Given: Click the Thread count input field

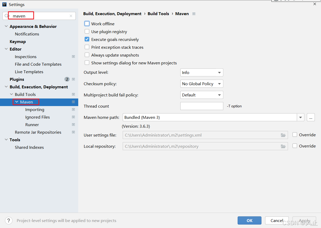Looking at the screenshot, I should tap(202, 106).
